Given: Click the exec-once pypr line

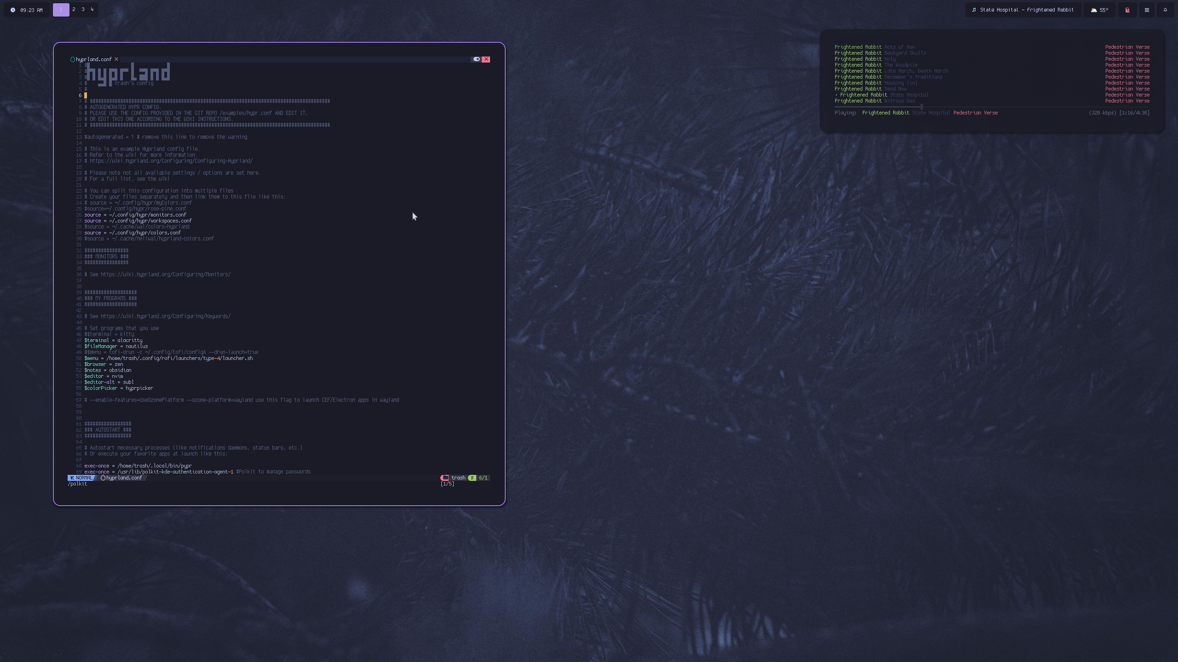Looking at the screenshot, I should point(138,466).
